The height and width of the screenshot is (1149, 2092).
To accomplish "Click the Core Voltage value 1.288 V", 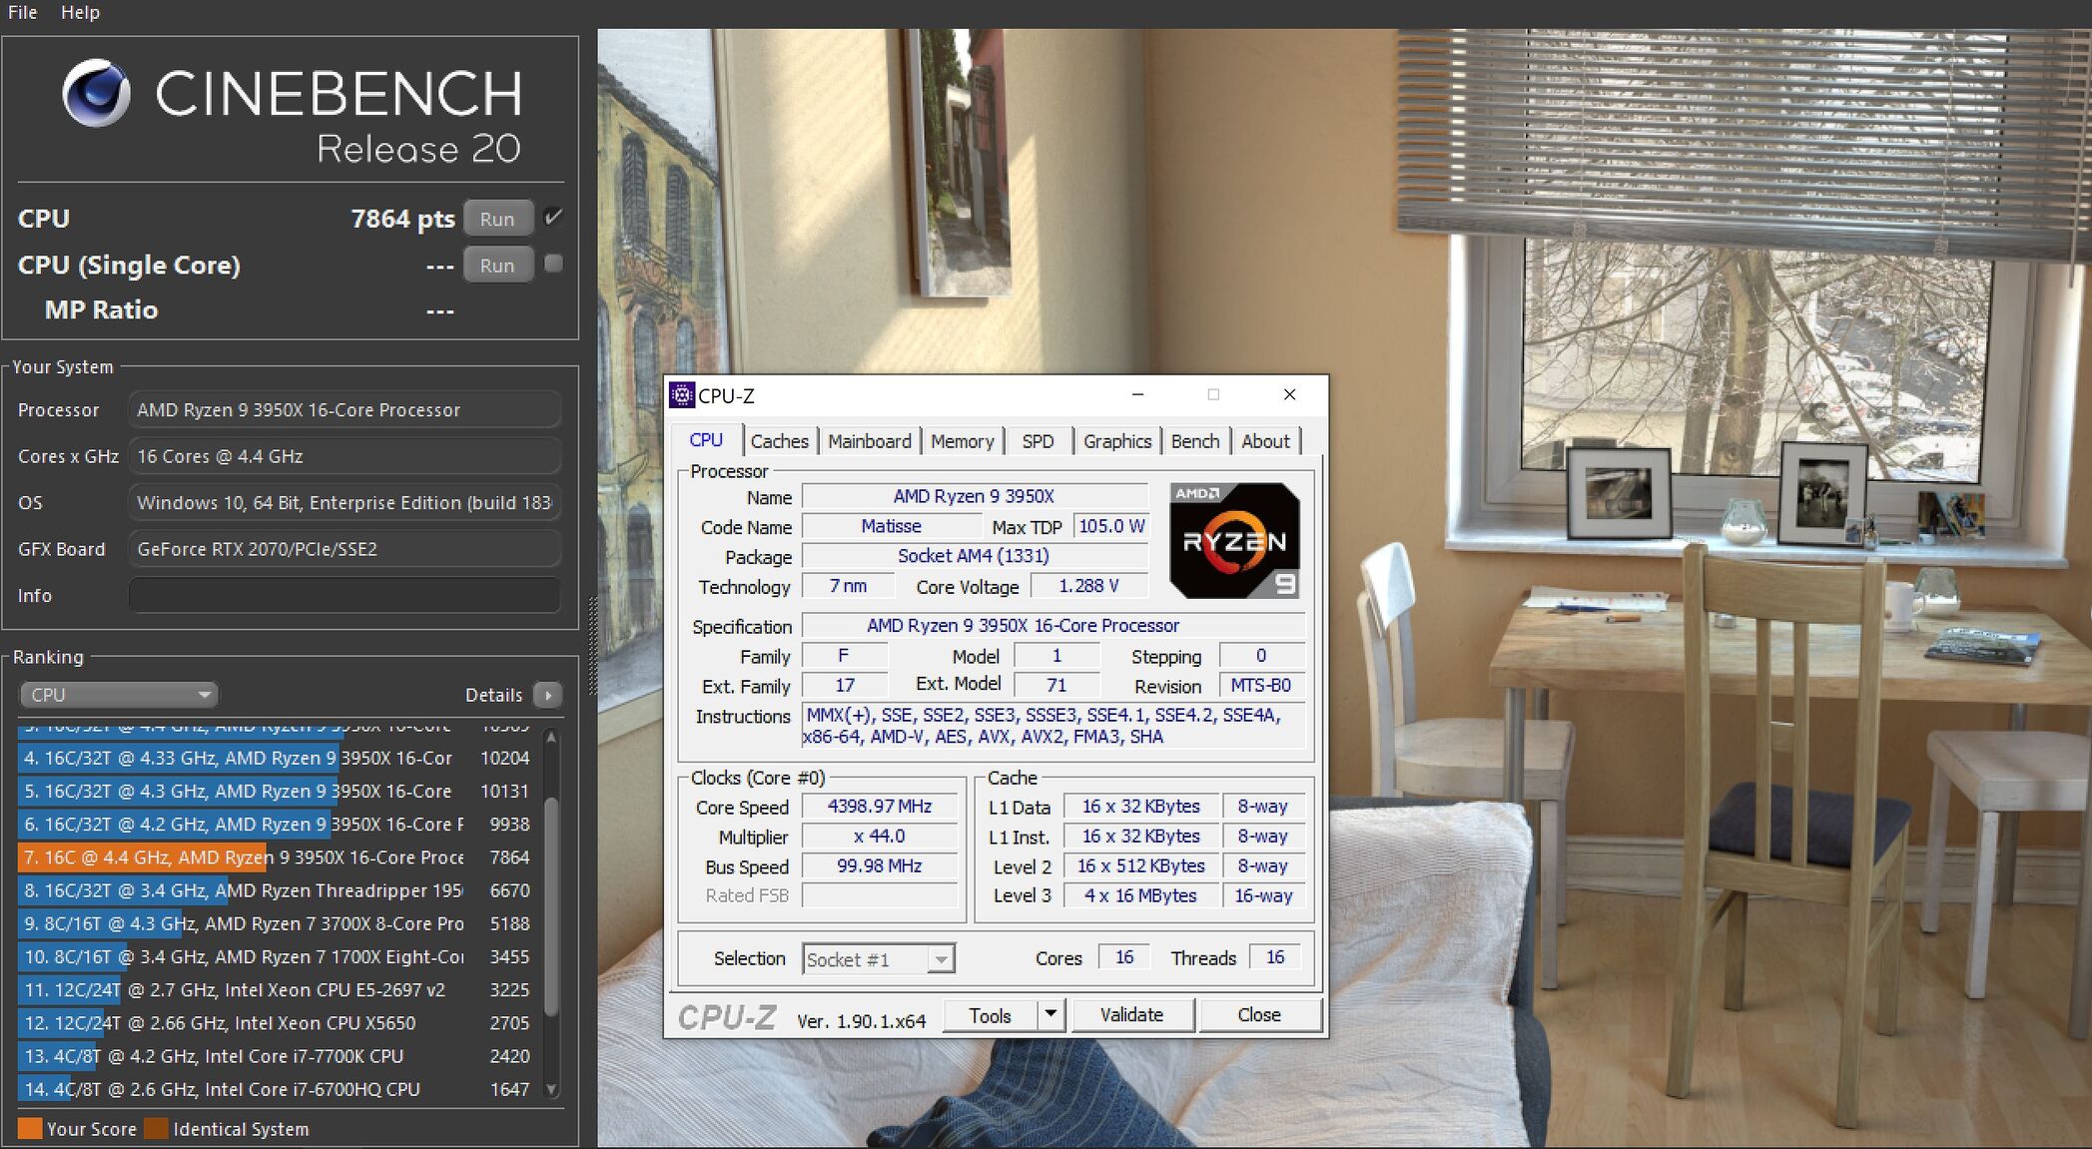I will click(1088, 586).
